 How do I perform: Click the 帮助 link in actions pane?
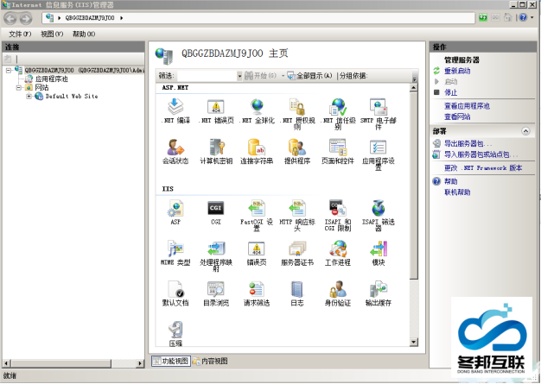pos(450,181)
